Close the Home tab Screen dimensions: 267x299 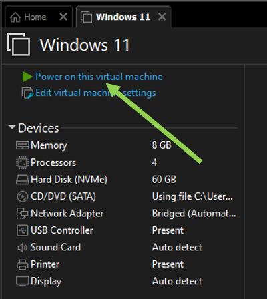[63, 17]
